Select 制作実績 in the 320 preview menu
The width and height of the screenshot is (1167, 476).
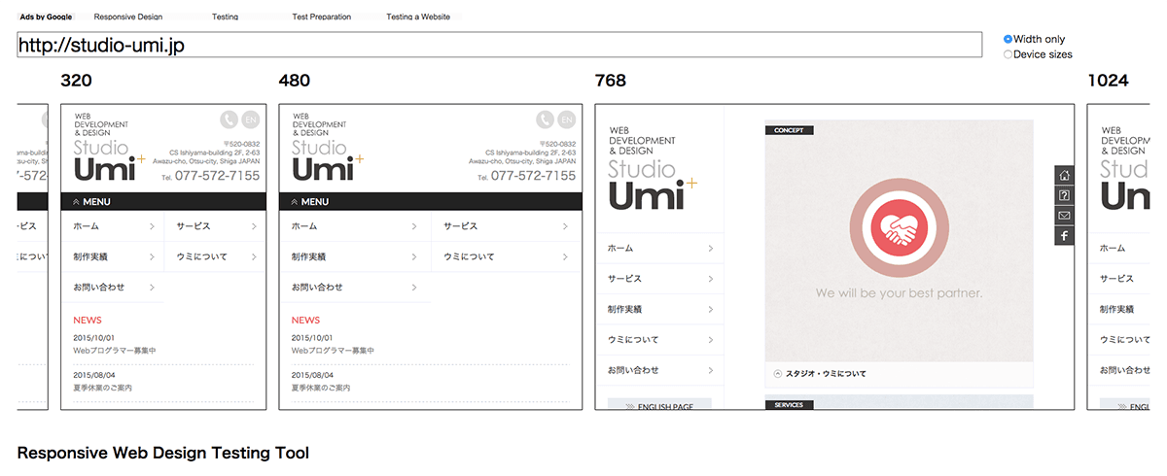pos(112,257)
